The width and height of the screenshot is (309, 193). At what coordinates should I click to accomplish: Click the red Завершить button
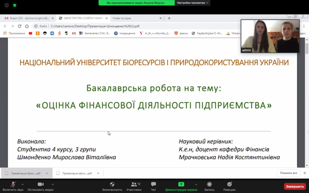tap(295, 186)
